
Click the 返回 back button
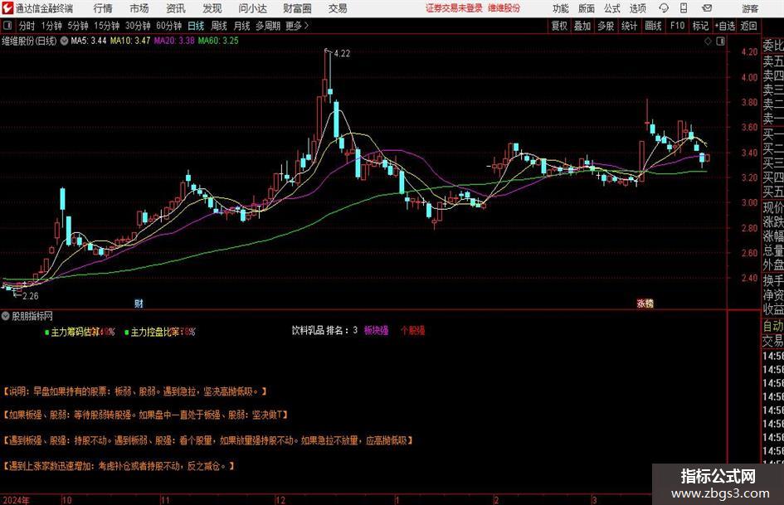[748, 26]
